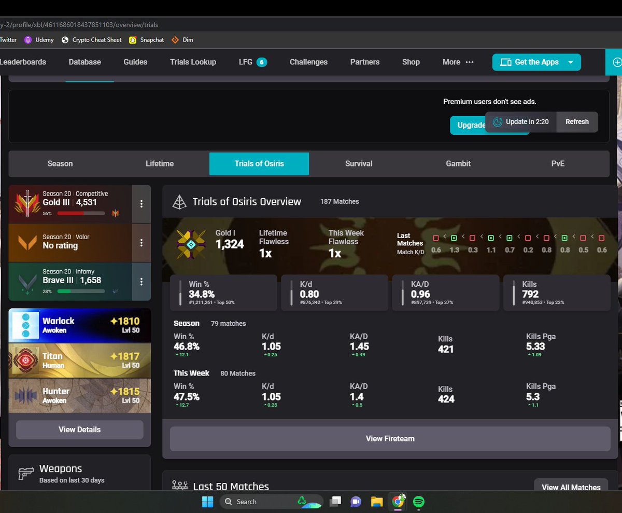
Task: Click the Hunter class icon
Action: [25, 396]
